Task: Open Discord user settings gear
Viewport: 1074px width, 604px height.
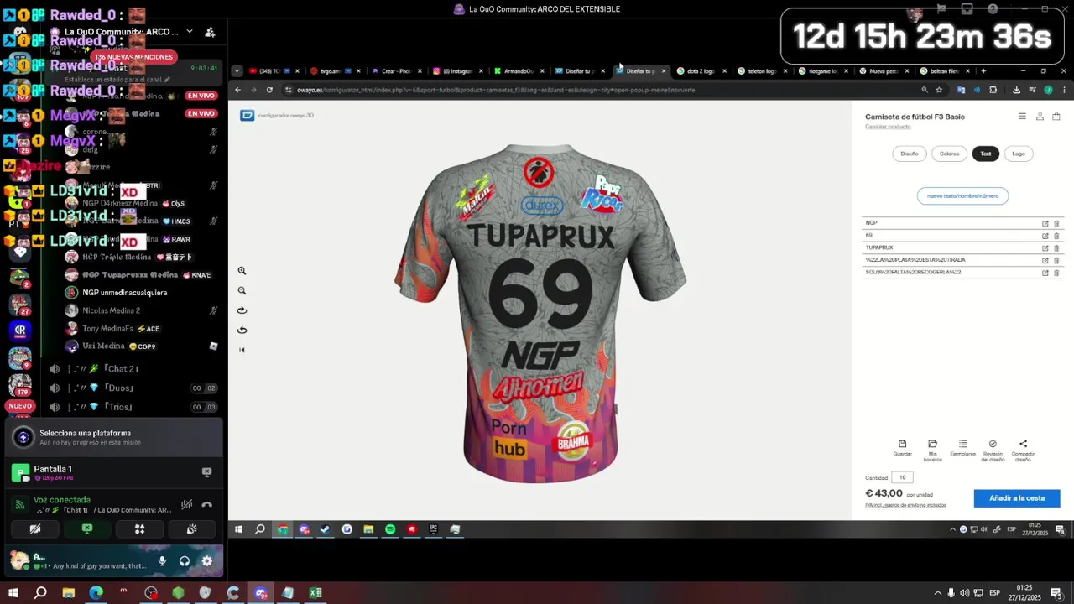Action: click(x=207, y=561)
